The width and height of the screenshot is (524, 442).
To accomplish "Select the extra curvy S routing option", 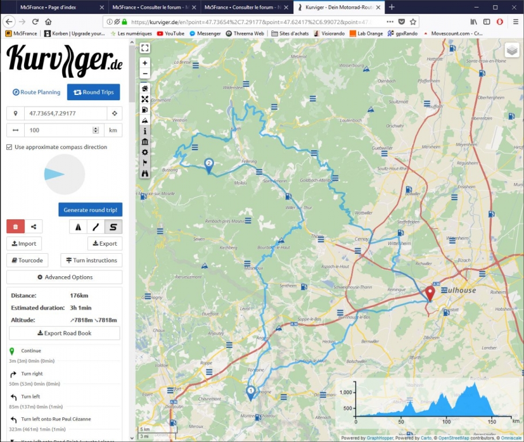I will (x=113, y=227).
